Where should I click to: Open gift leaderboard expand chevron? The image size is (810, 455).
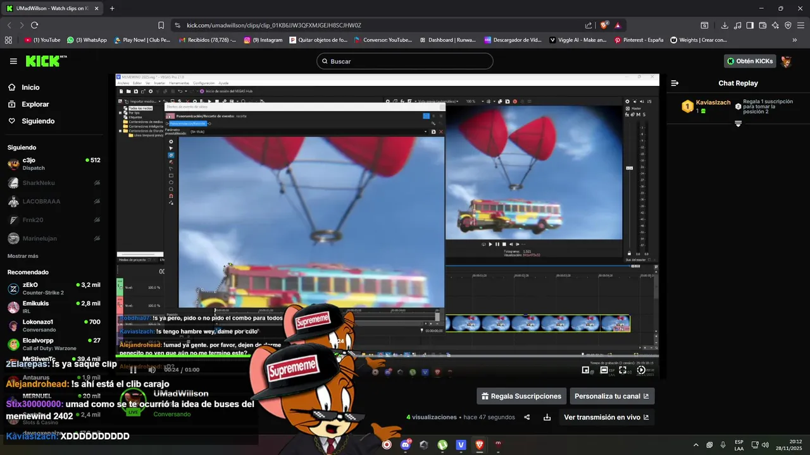pyautogui.click(x=738, y=124)
